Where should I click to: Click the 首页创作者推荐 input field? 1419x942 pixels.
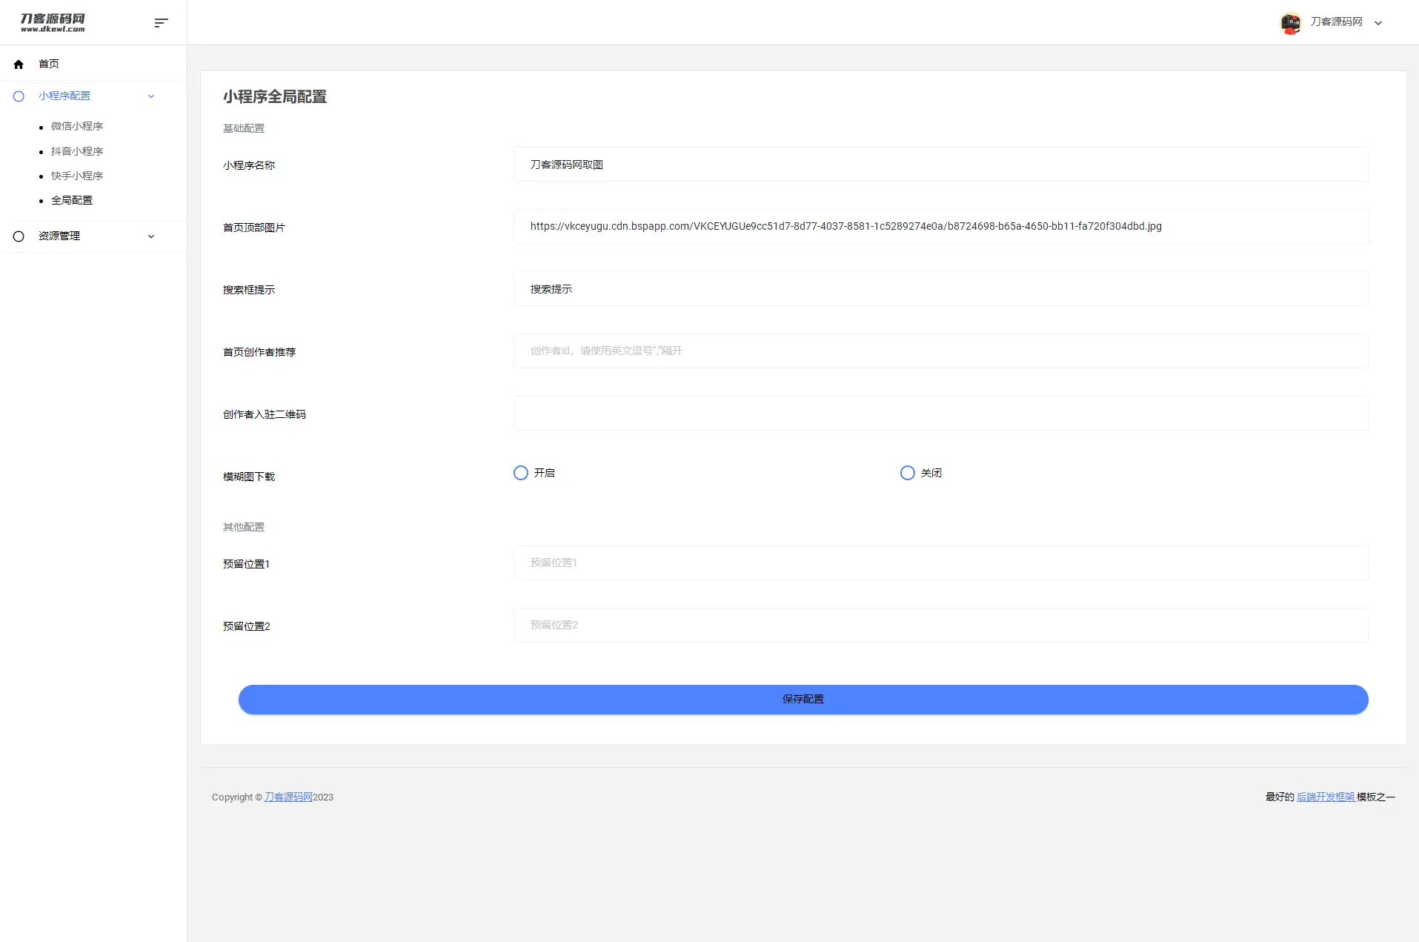click(x=940, y=351)
